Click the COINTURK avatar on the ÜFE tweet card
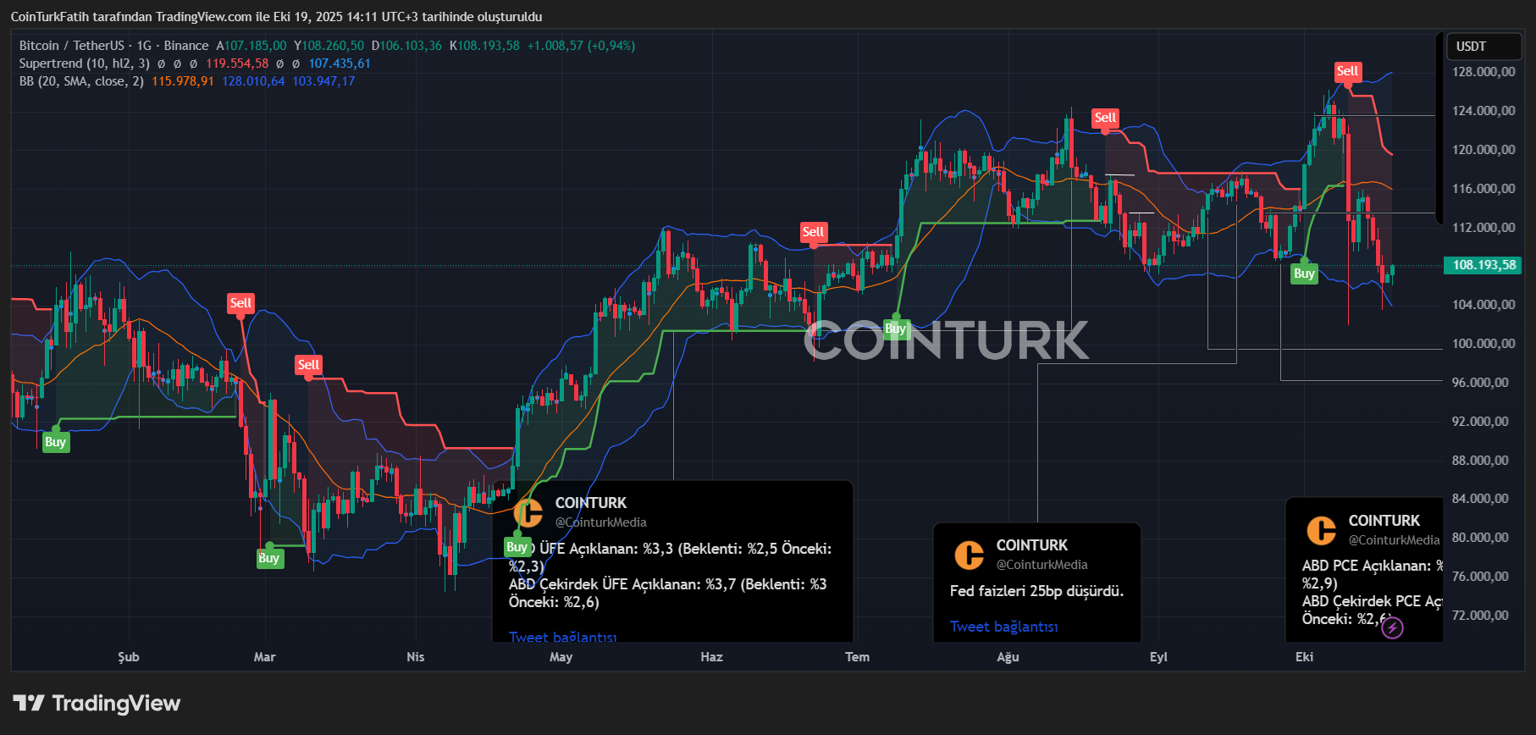 (528, 512)
